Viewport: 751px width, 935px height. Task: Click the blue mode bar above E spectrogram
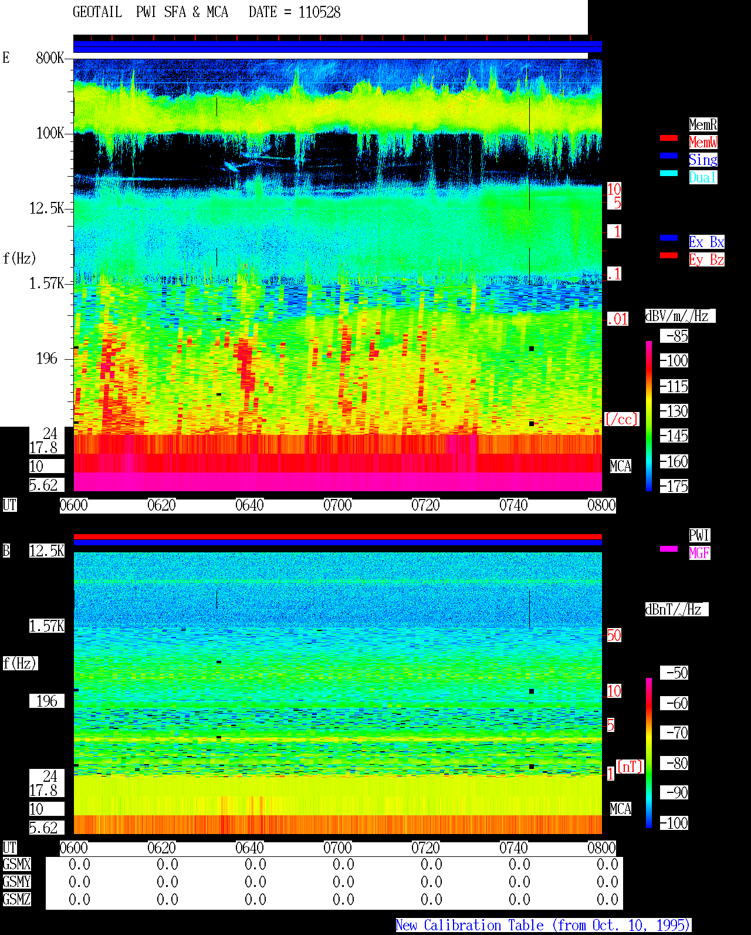[x=337, y=47]
